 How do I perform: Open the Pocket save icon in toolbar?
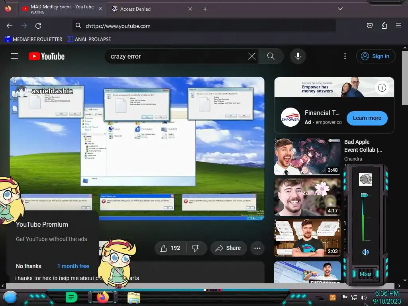pos(370,25)
